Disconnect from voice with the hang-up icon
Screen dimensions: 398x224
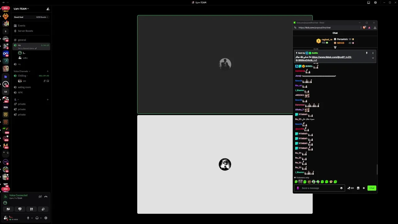coord(46,197)
